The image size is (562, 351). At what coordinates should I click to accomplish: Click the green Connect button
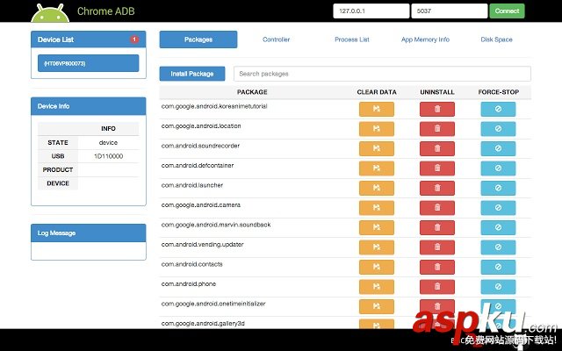[507, 11]
